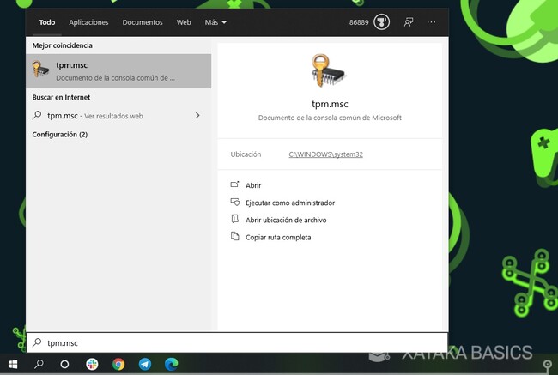Click the taskbar search magnifier icon
Image resolution: width=558 pixels, height=375 pixels.
tap(39, 364)
